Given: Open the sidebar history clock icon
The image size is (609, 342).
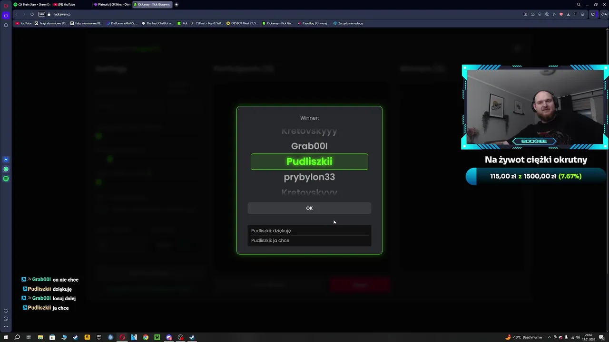Looking at the screenshot, I should (x=6, y=319).
